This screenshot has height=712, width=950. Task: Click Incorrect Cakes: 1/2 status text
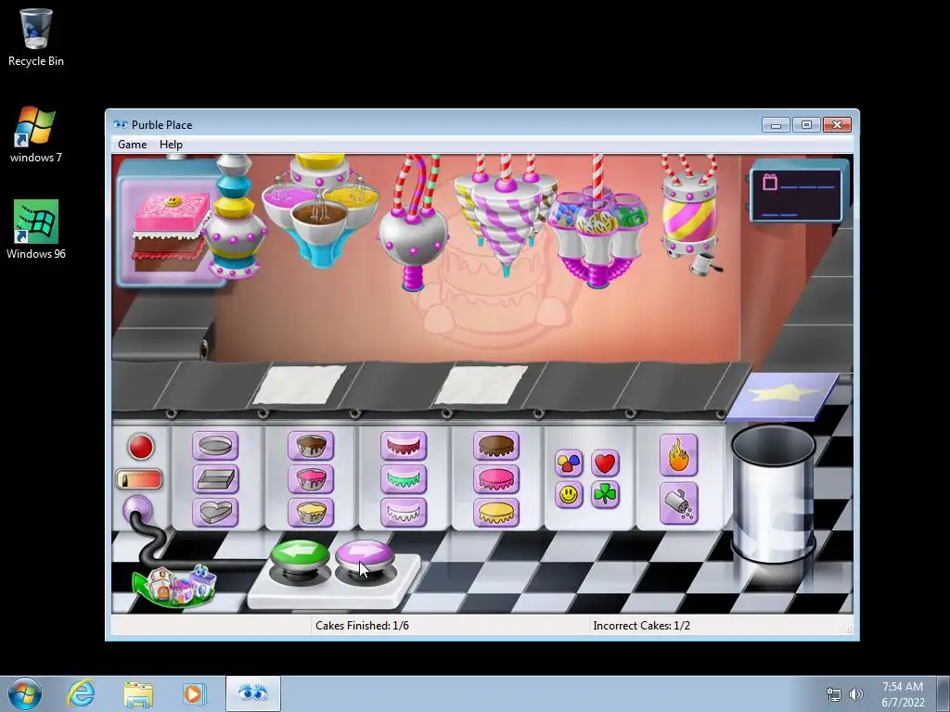(x=642, y=626)
